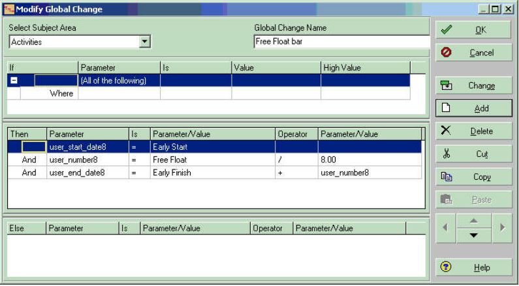Select the user_number8 Then row
The height and width of the screenshot is (286, 519).
coord(87,160)
